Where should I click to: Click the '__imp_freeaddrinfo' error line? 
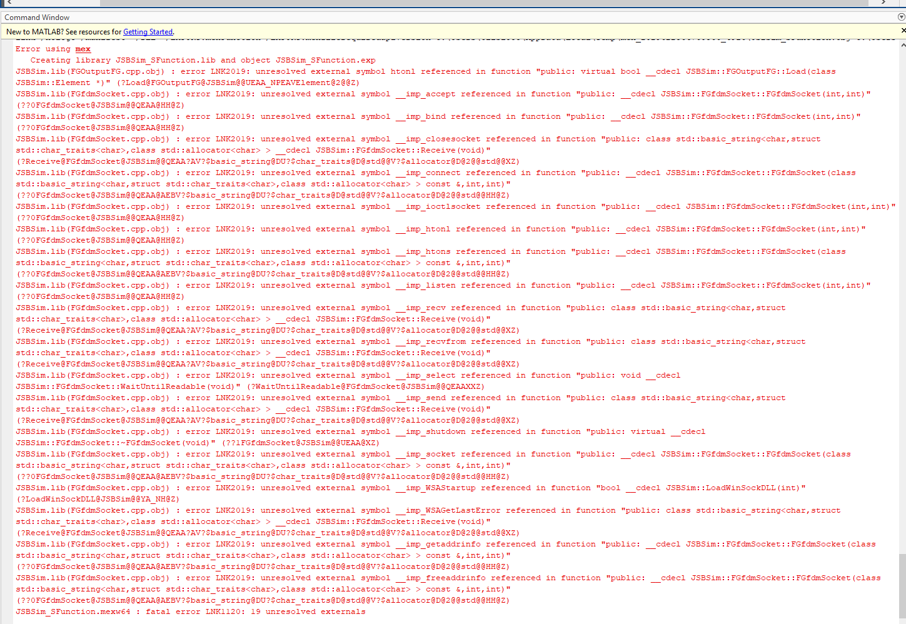[x=448, y=578]
